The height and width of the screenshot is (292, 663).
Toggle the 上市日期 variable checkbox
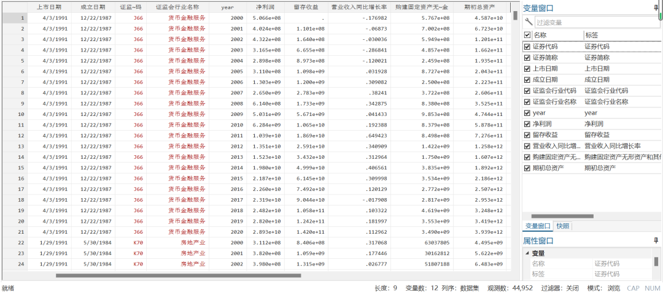[x=527, y=69]
